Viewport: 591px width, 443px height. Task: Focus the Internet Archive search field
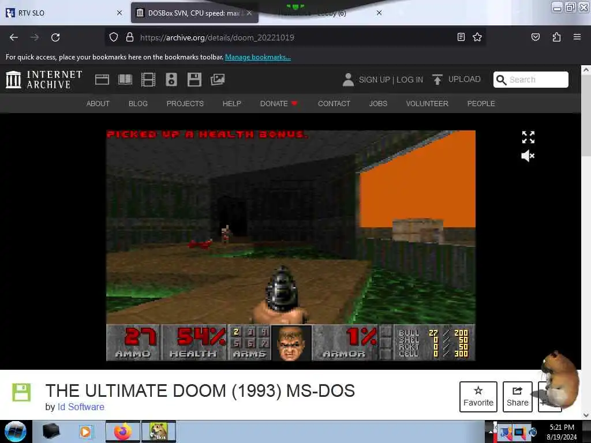point(531,80)
